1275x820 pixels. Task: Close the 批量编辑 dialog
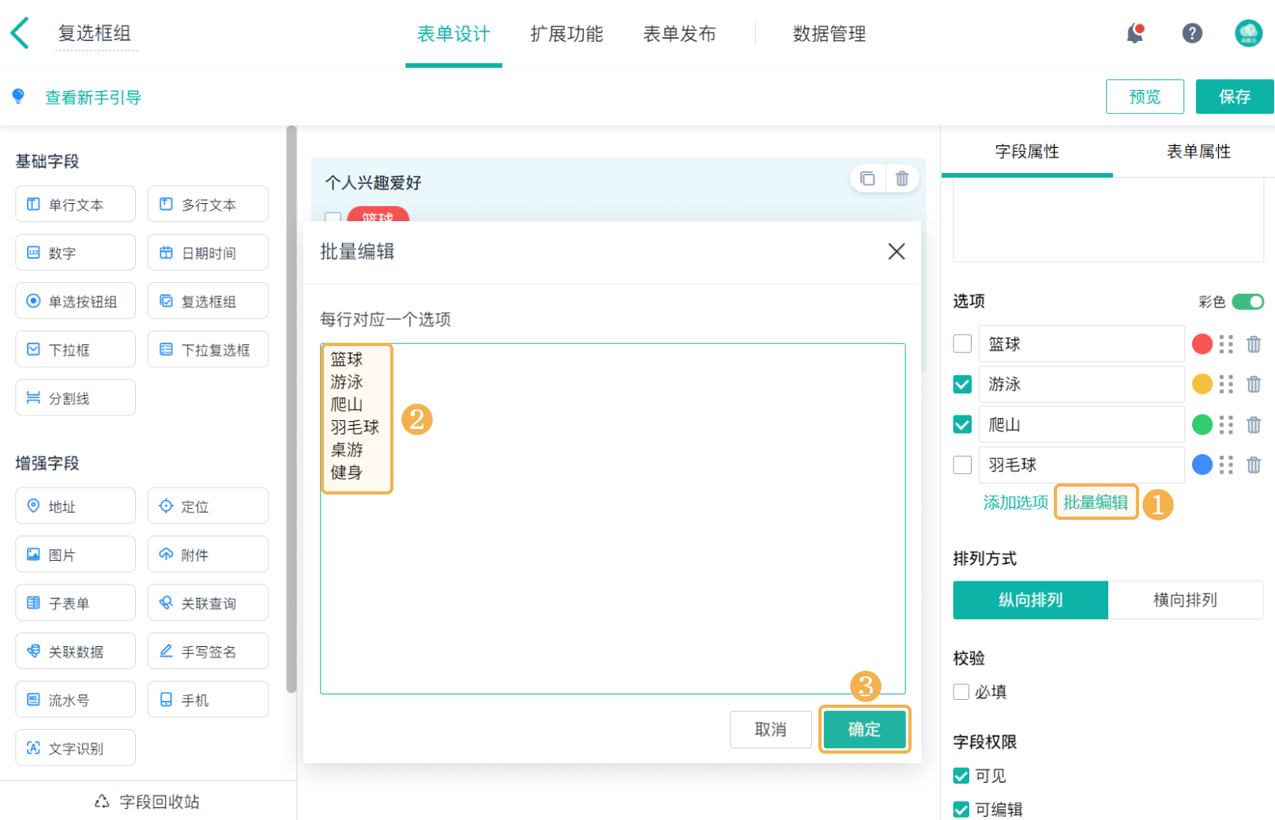tap(896, 251)
